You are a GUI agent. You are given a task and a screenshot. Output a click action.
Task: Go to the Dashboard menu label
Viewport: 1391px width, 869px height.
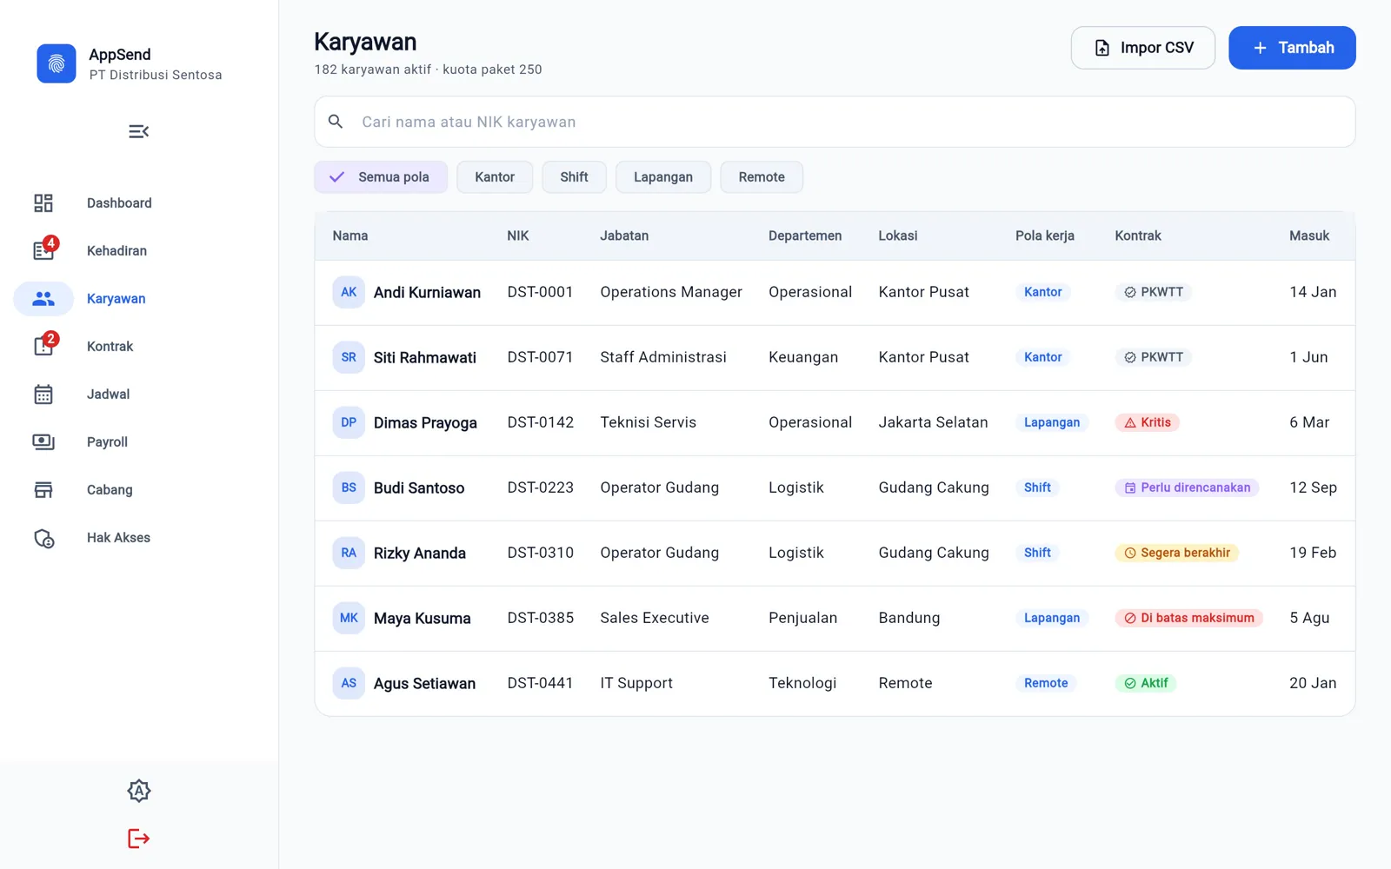[x=119, y=202]
